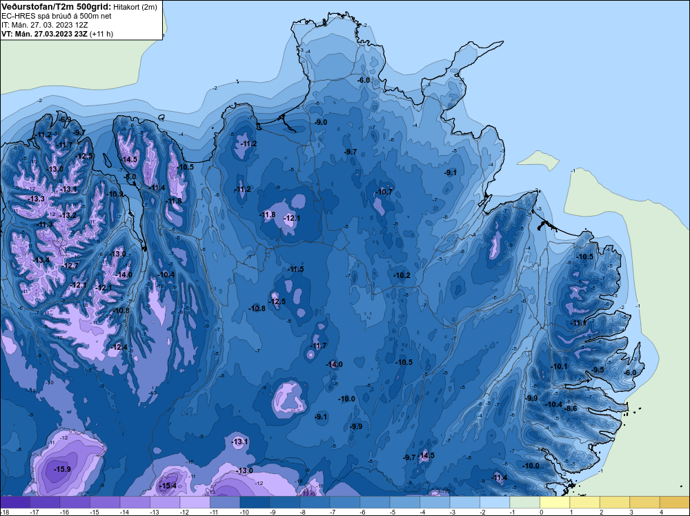Select the -10.9 temperature label
The width and height of the screenshot is (690, 516).
pyautogui.click(x=115, y=194)
